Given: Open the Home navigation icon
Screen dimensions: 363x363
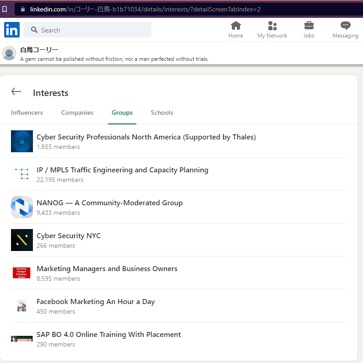Looking at the screenshot, I should pos(235,26).
